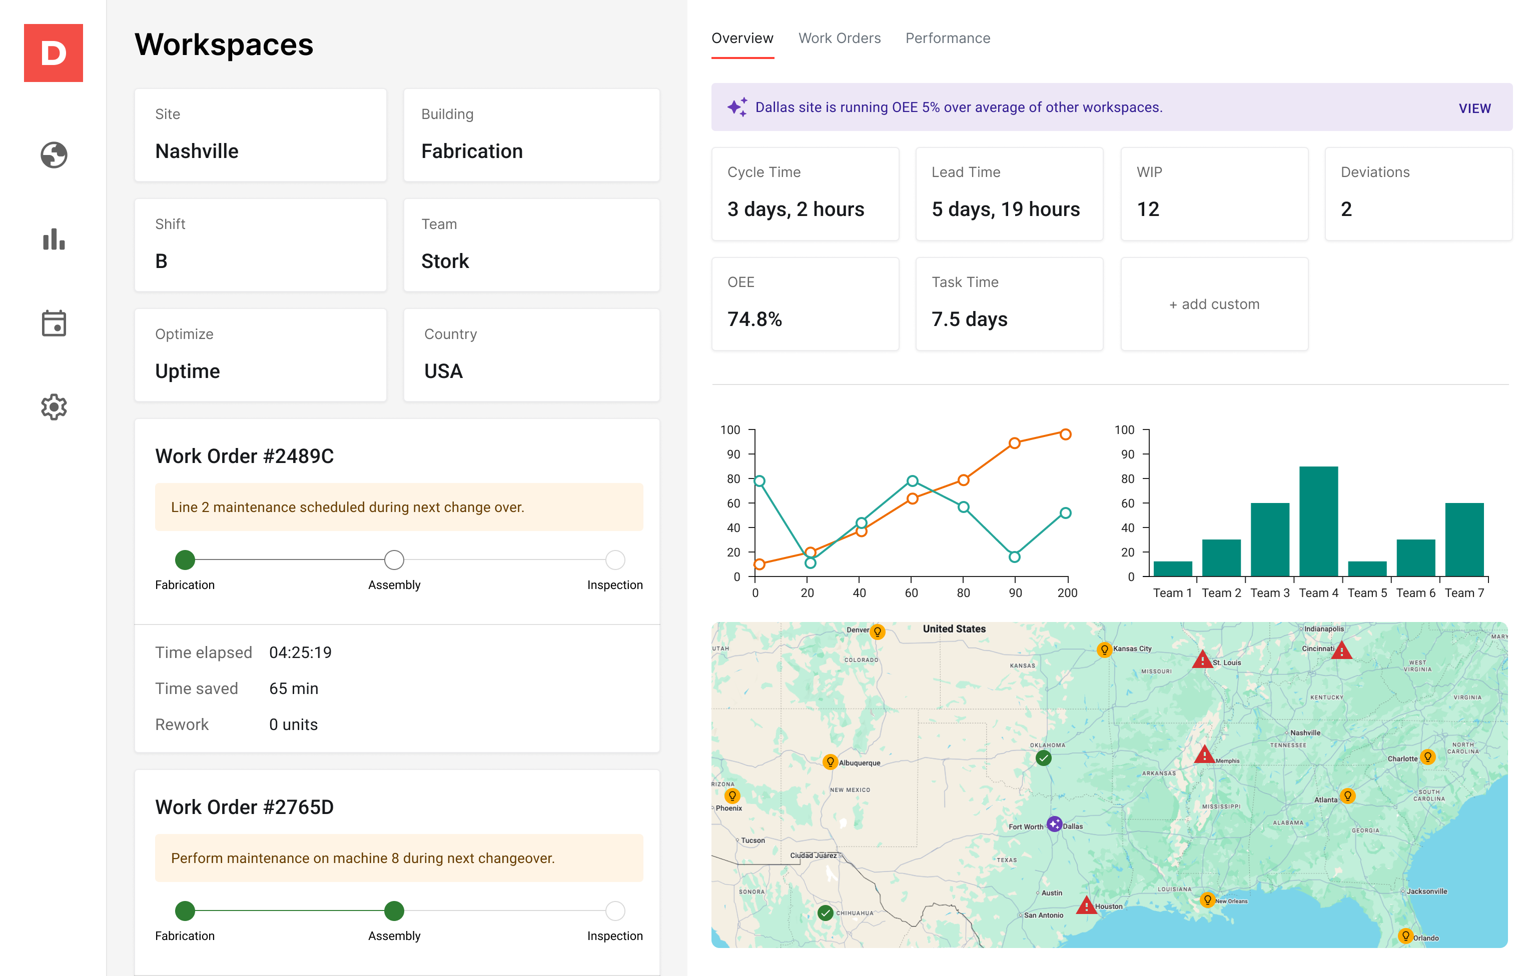The width and height of the screenshot is (1537, 976).
Task: Open Work Order #2765D heading
Action: click(x=244, y=807)
